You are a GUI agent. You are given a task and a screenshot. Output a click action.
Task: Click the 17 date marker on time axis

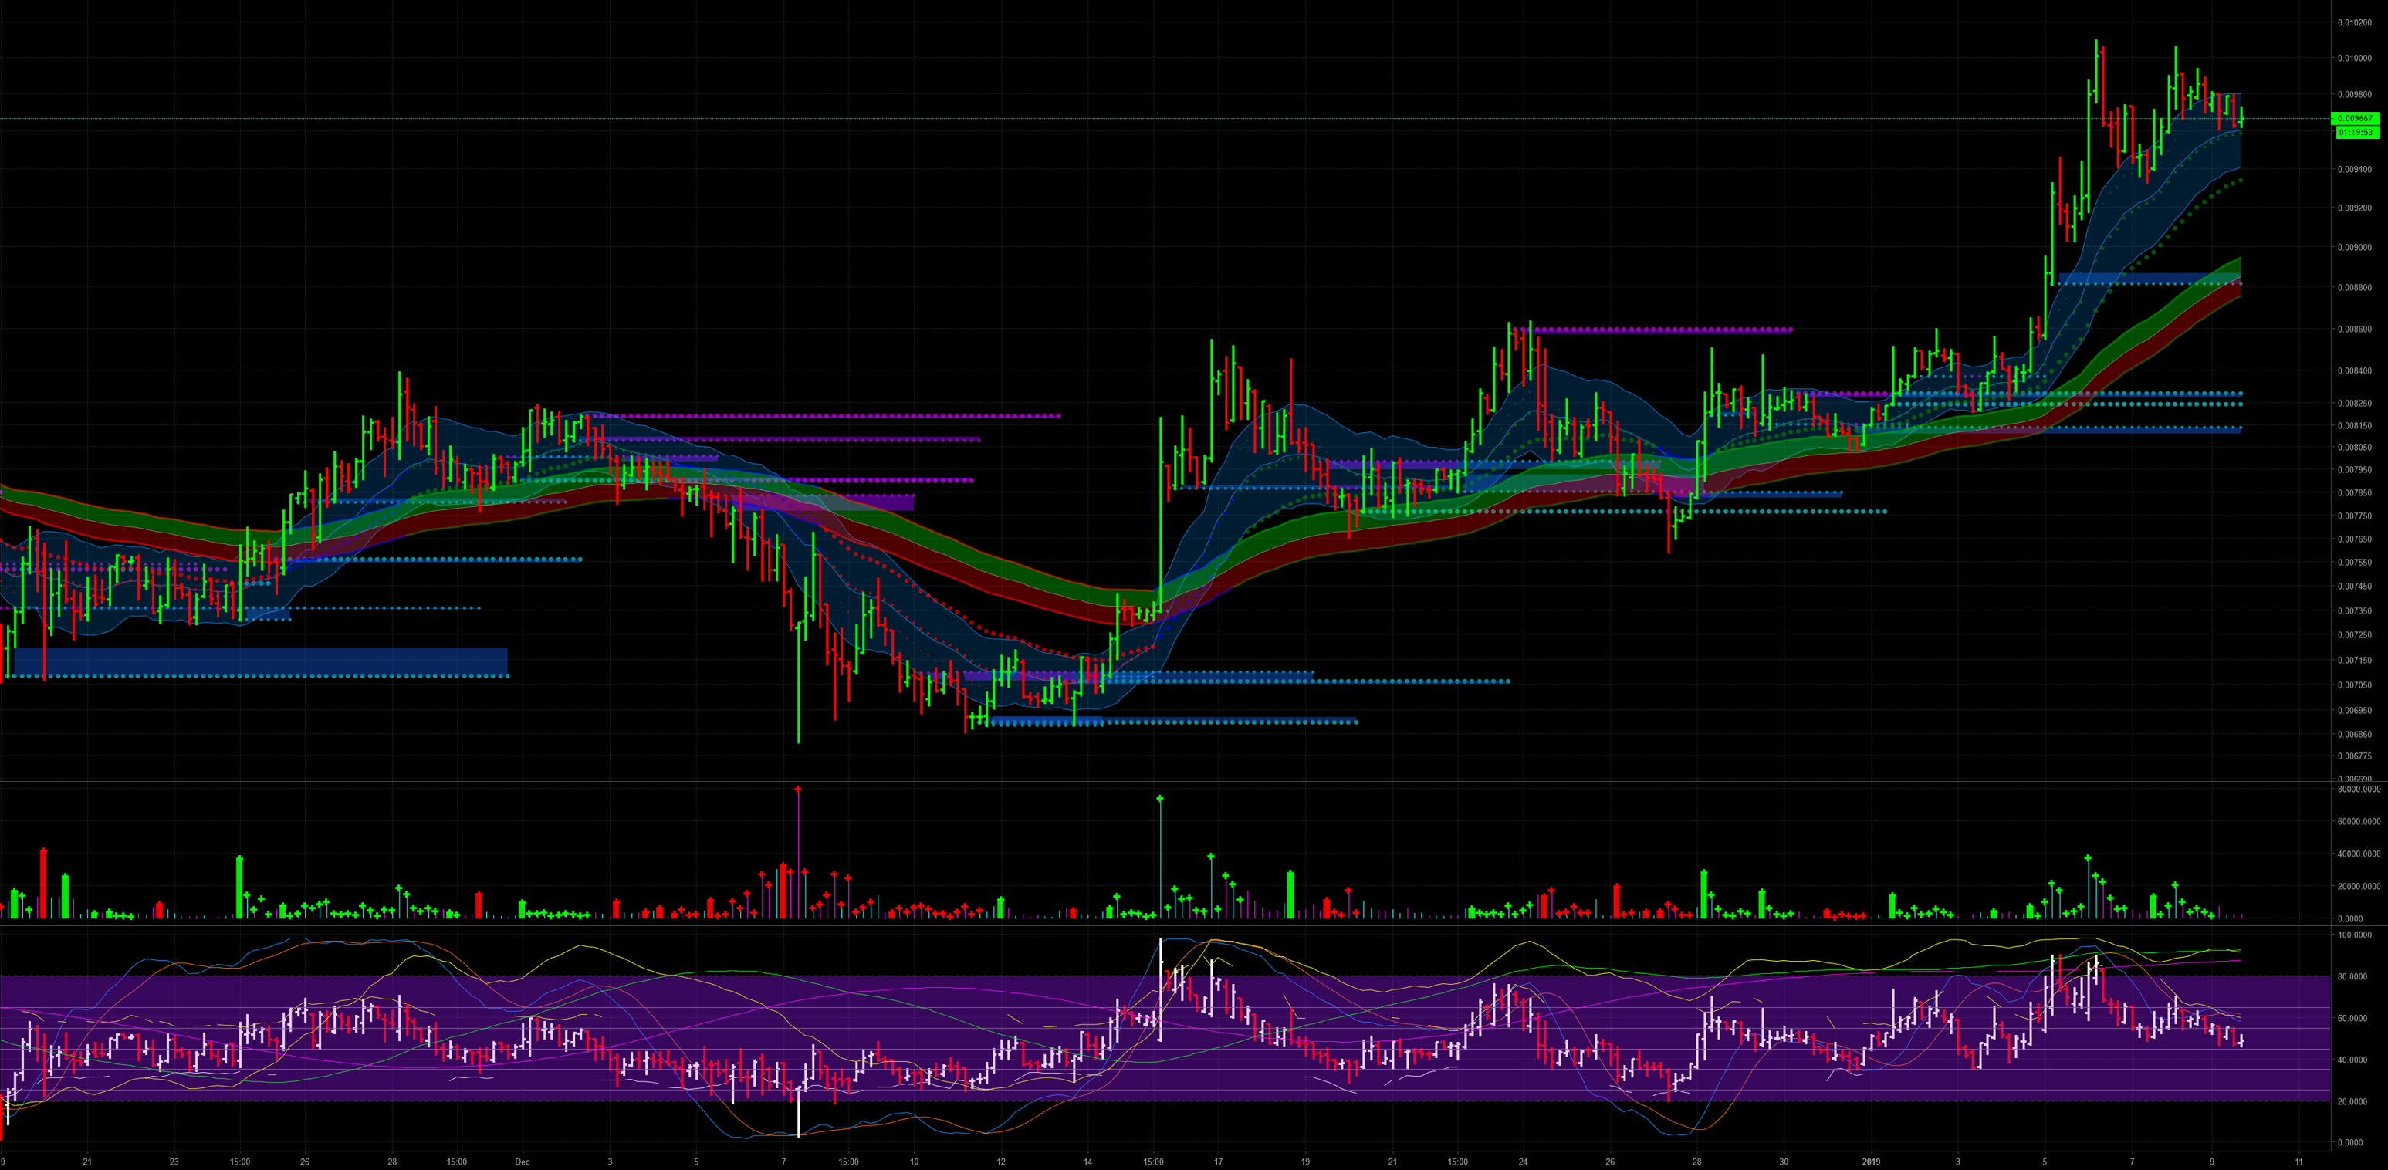coord(1218,1162)
